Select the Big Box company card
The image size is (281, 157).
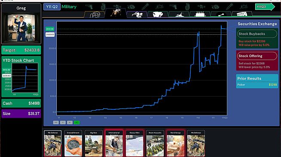click(x=94, y=143)
